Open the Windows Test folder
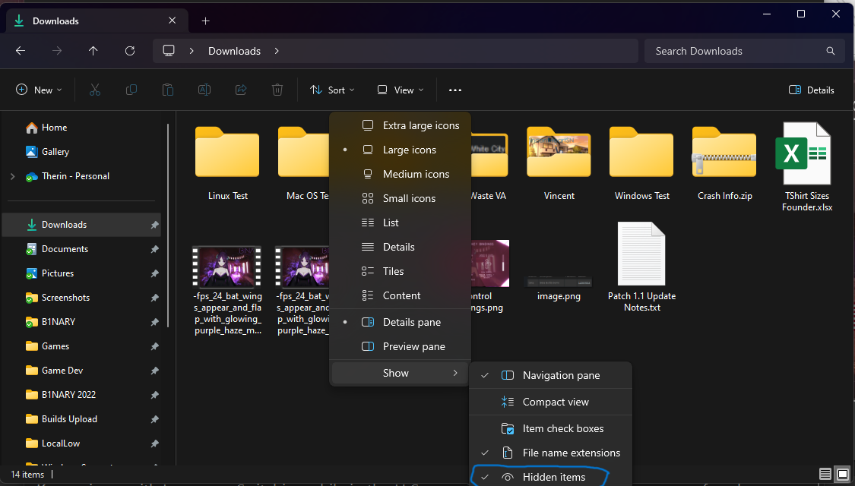 point(641,162)
